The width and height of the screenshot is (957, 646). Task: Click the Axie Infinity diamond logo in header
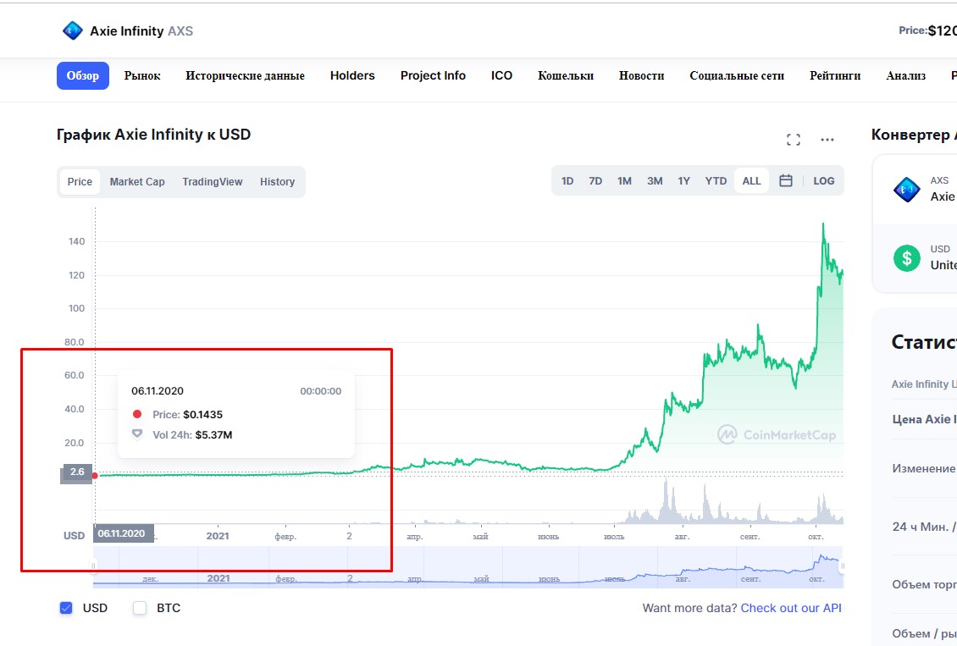(x=73, y=30)
